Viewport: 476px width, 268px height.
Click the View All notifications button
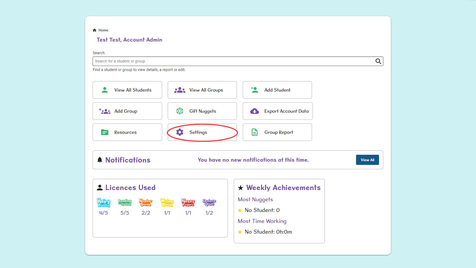[367, 160]
